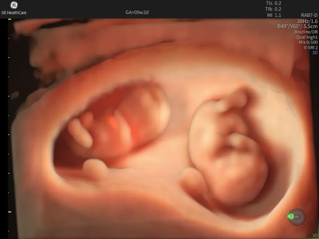Select the TIb 0.2 reading
The height and width of the screenshot is (239, 319).
point(274,9)
